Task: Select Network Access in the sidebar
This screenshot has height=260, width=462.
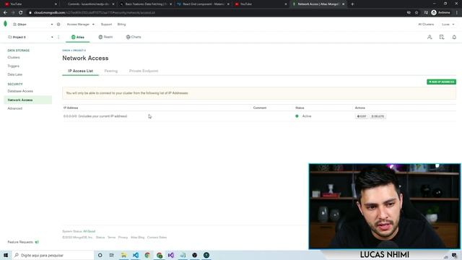Action: [28, 100]
